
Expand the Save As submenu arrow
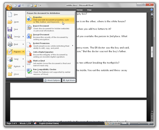(23, 37)
